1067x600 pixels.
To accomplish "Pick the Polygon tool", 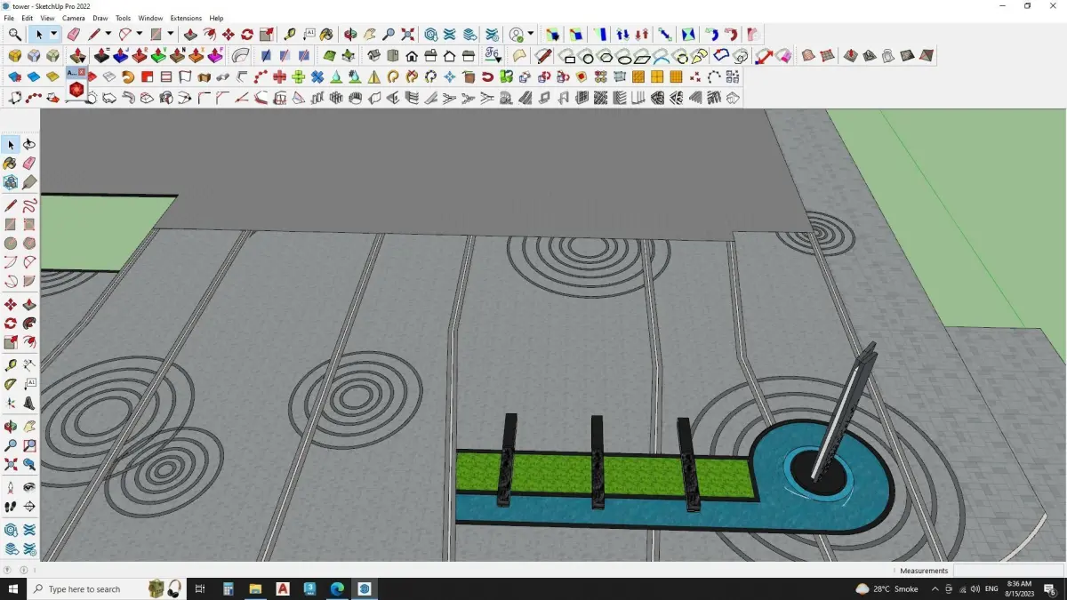I will pyautogui.click(x=29, y=243).
